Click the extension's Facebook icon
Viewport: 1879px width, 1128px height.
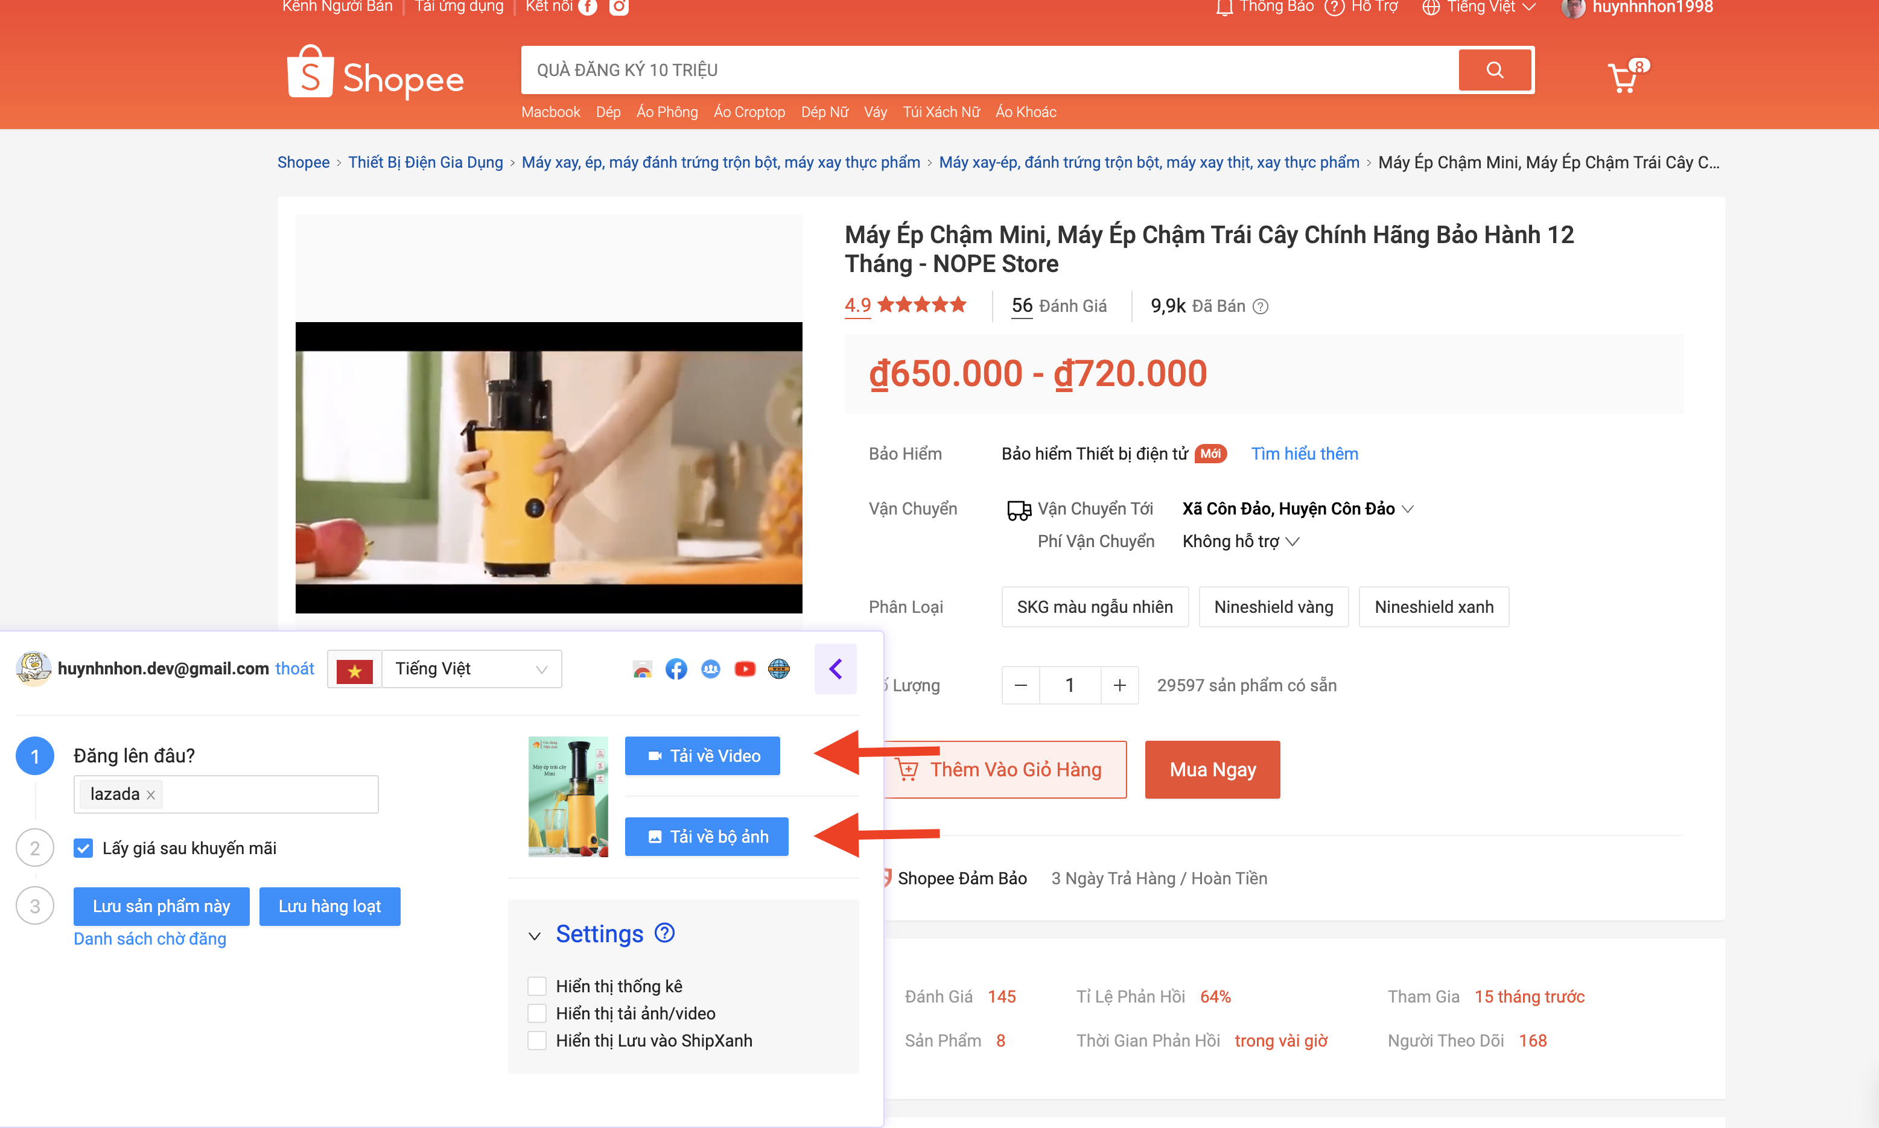[x=676, y=669]
